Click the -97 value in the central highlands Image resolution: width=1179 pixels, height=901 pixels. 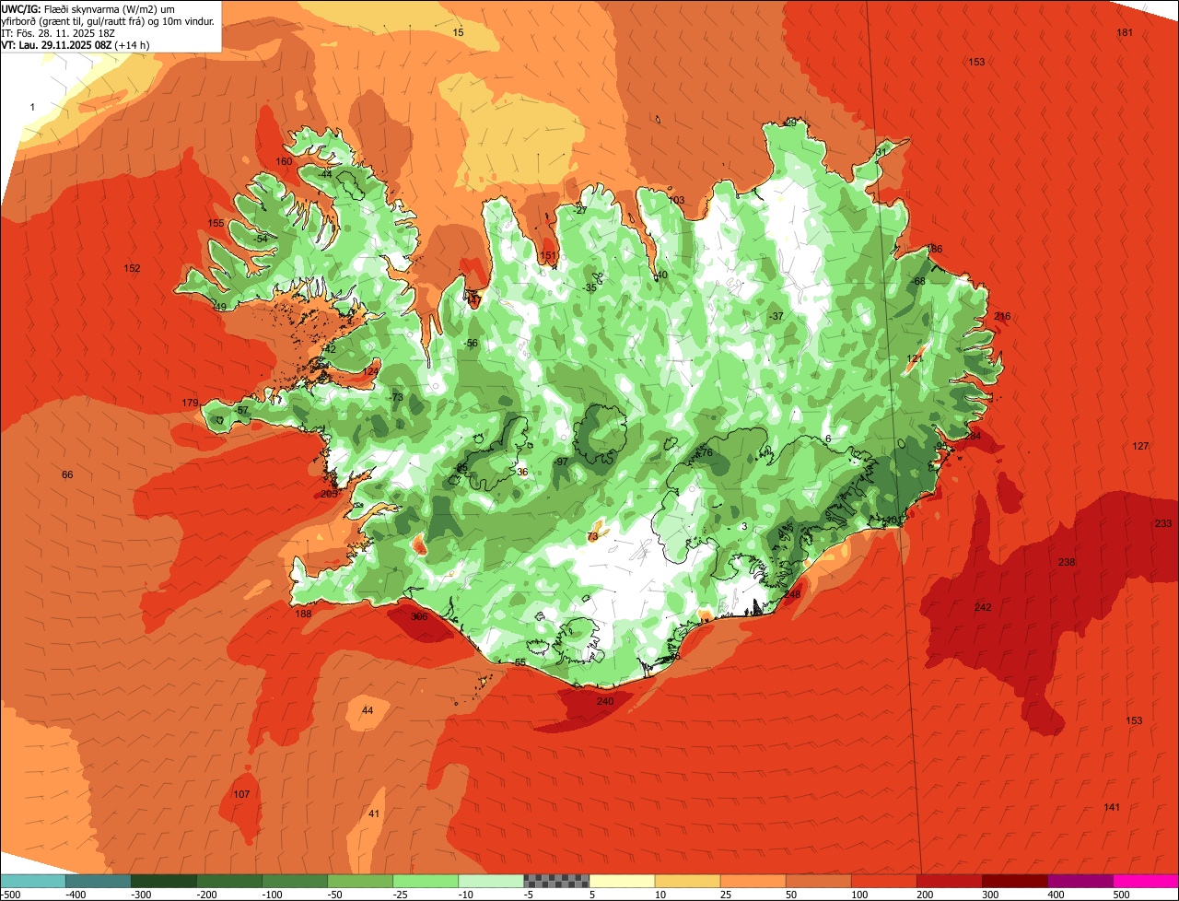tap(561, 462)
